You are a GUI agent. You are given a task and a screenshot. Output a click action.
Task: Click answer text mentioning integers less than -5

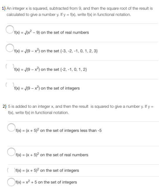[59, 130]
